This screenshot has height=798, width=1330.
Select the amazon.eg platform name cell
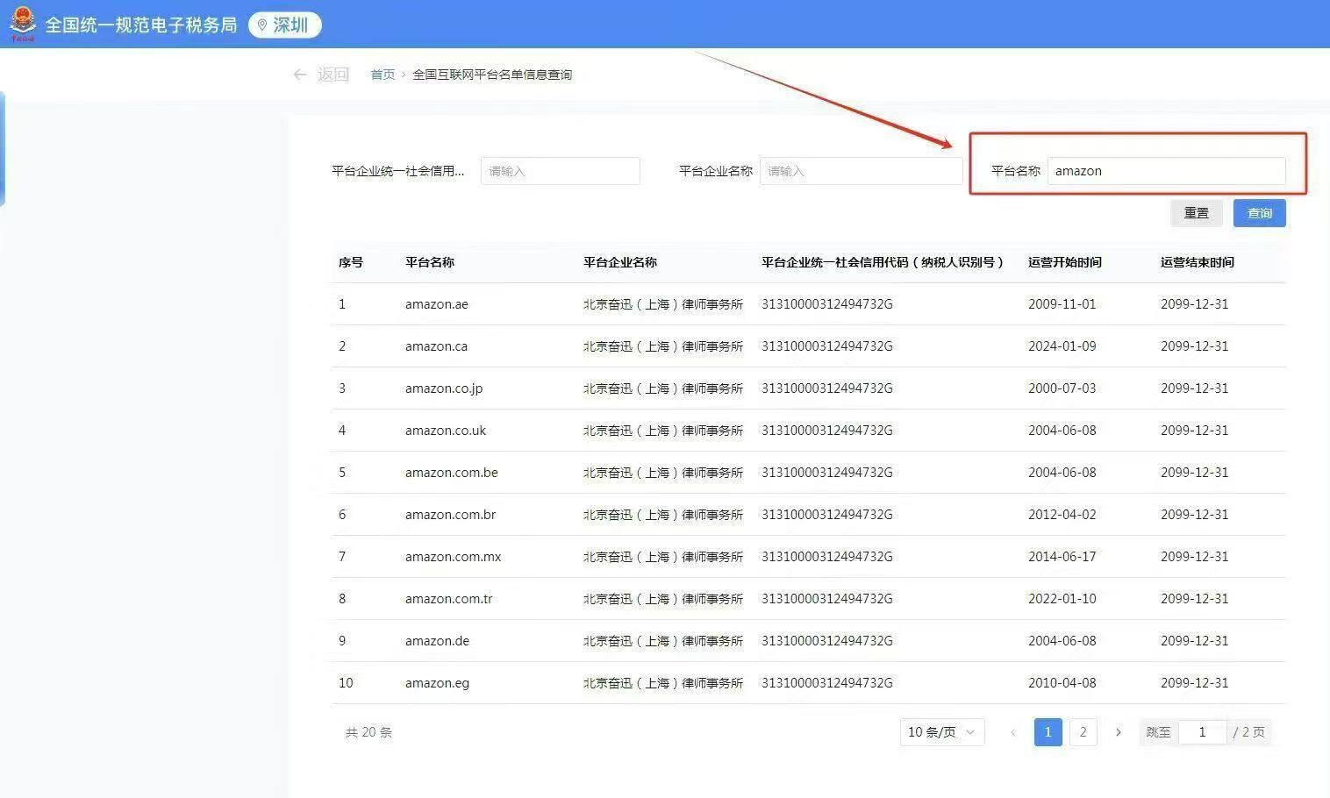pos(437,683)
